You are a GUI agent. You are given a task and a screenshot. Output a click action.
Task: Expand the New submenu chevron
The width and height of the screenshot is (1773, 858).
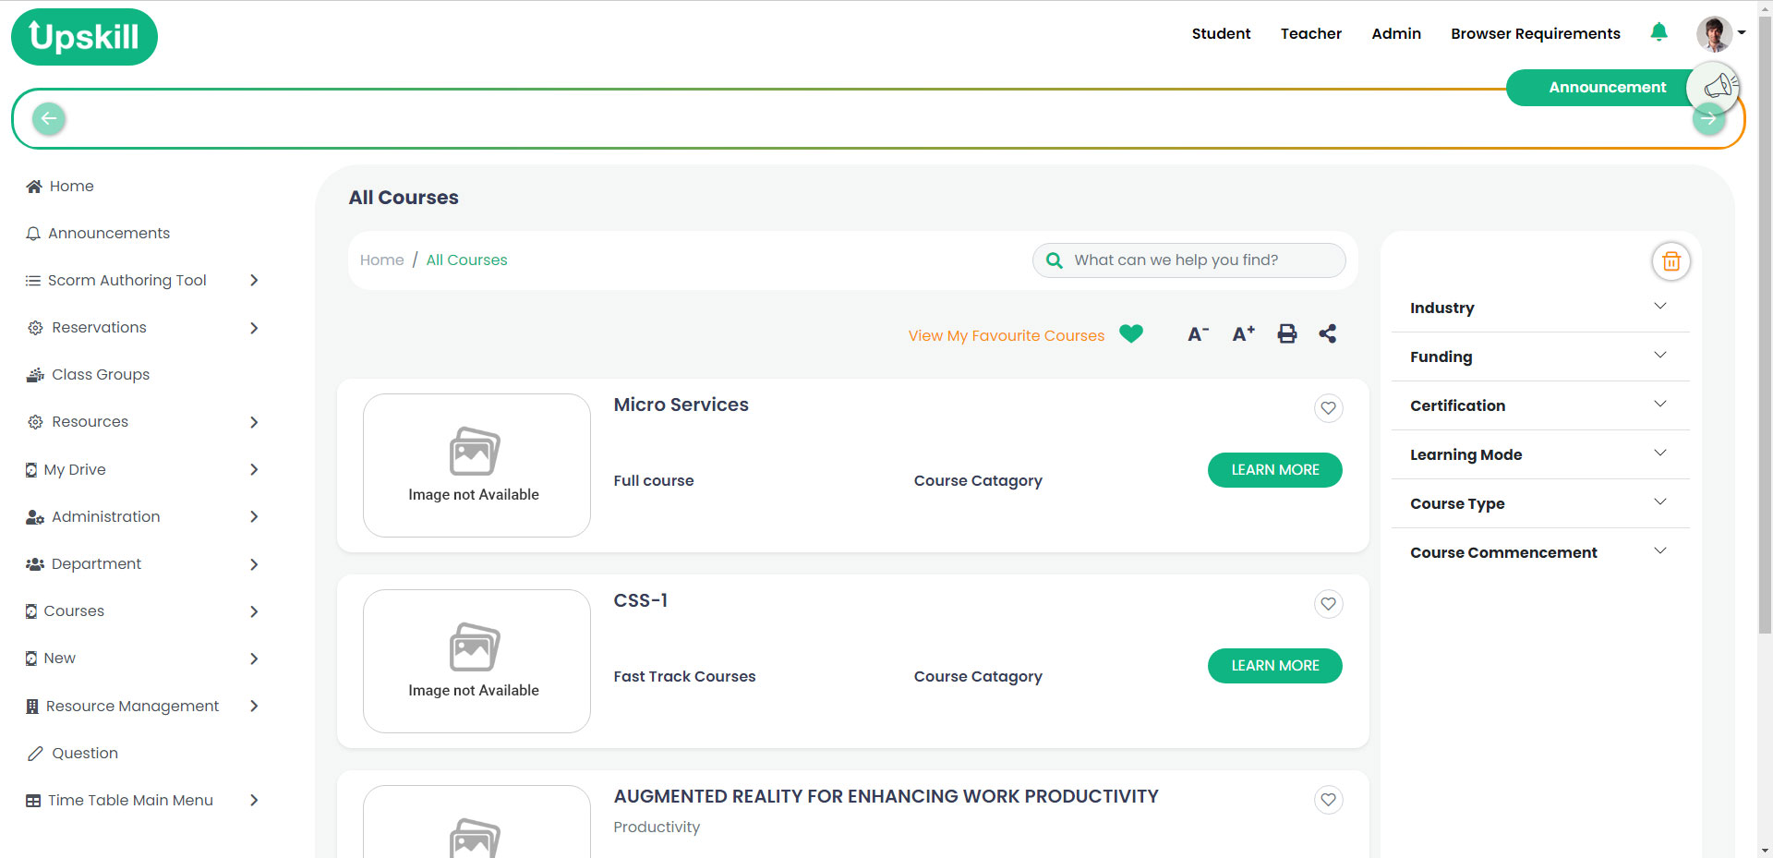coord(254,659)
